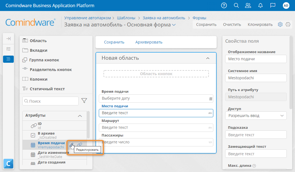Click the Область кнопок placeholder
This screenshot has height=172, width=295.
[x=156, y=74]
